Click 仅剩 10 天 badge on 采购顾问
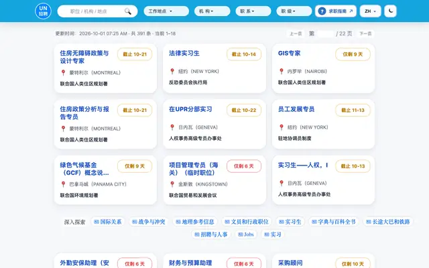Screen dimensions: 429x268 pos(353,263)
